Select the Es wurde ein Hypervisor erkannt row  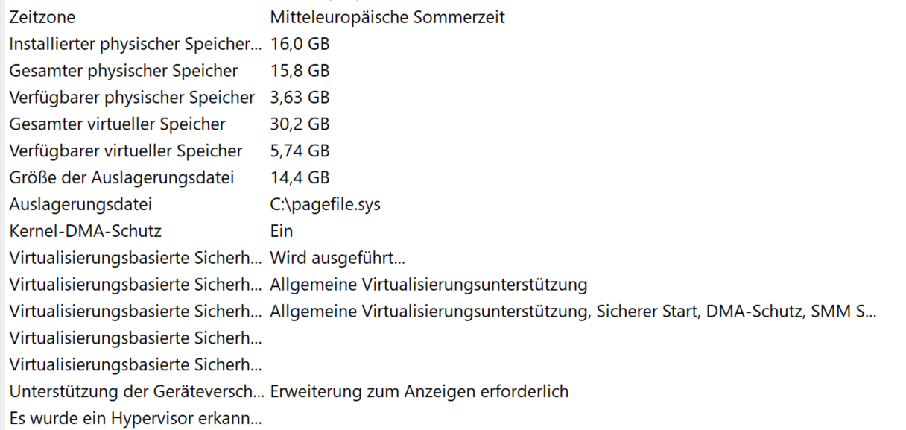coord(453,419)
